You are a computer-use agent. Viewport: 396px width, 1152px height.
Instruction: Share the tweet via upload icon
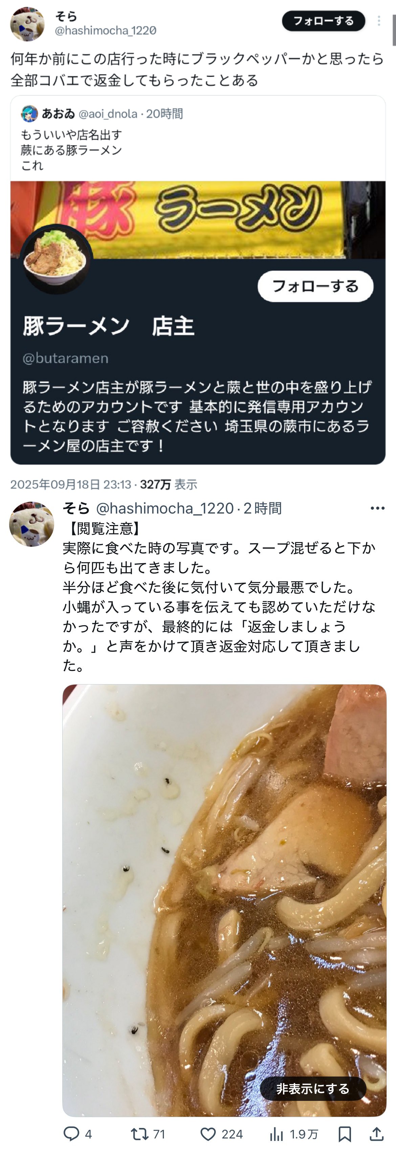[x=377, y=1134]
